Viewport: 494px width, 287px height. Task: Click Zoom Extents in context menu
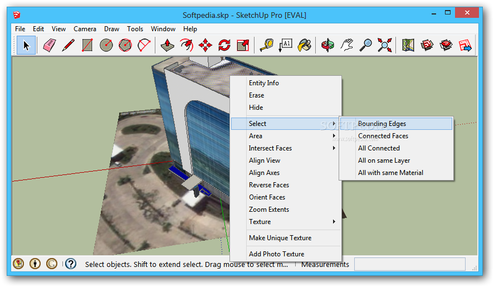click(286, 210)
